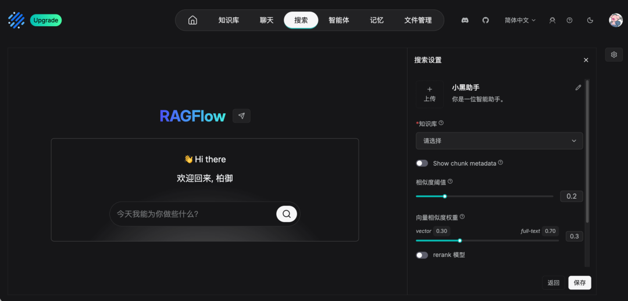Close the 搜索设置 panel
Screen dimensions: 628x301
coord(586,60)
